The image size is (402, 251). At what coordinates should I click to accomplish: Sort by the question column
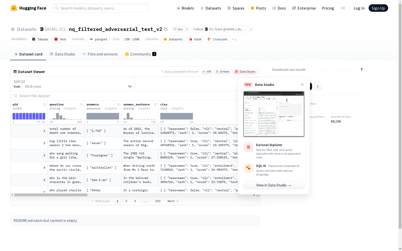click(x=81, y=104)
